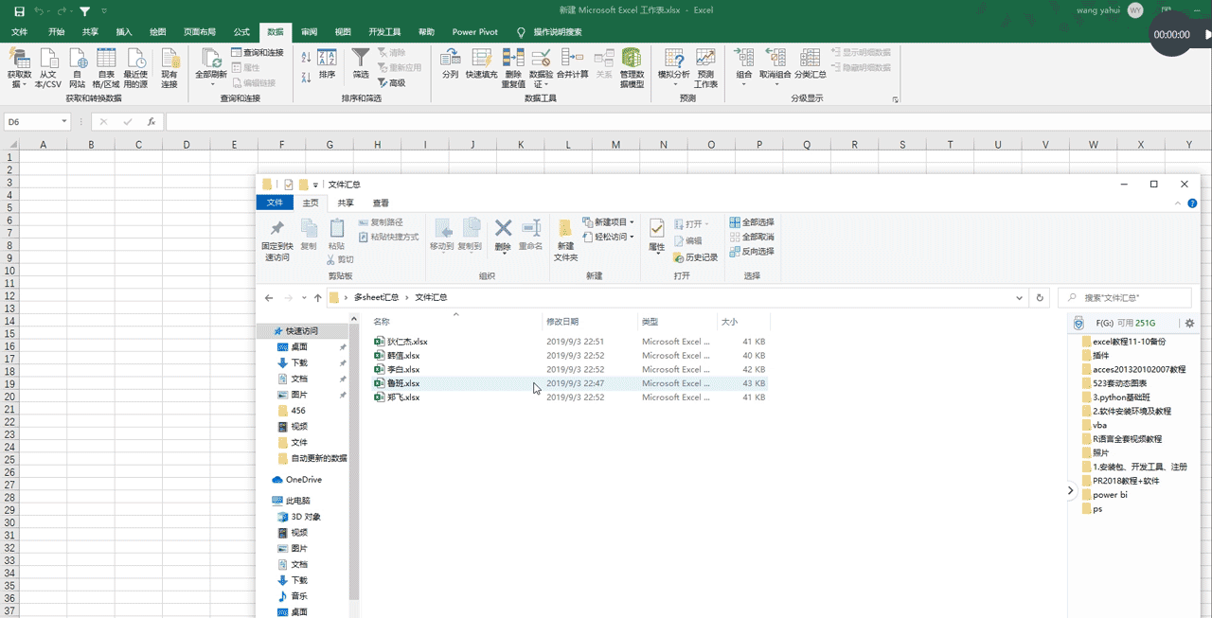Open 新建项目 (New Item) dropdown in Explorer
Image resolution: width=1212 pixels, height=618 pixels.
608,222
